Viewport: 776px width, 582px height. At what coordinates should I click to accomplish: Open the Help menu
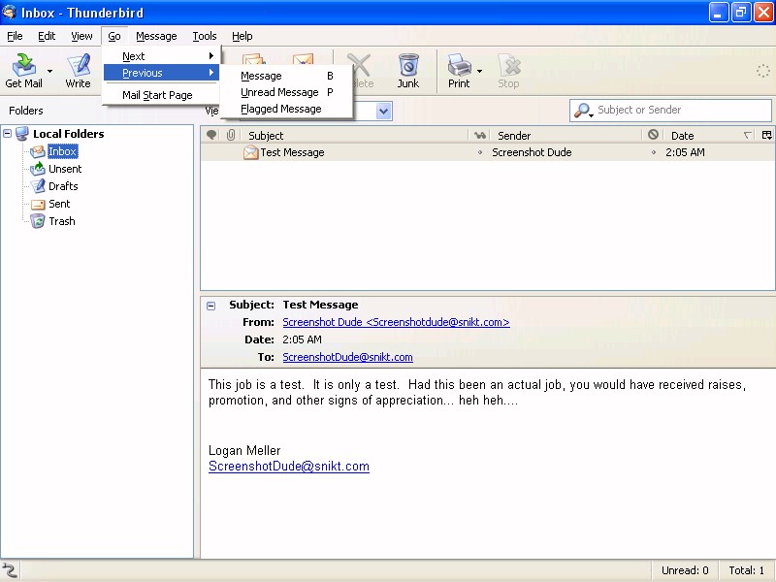tap(242, 36)
